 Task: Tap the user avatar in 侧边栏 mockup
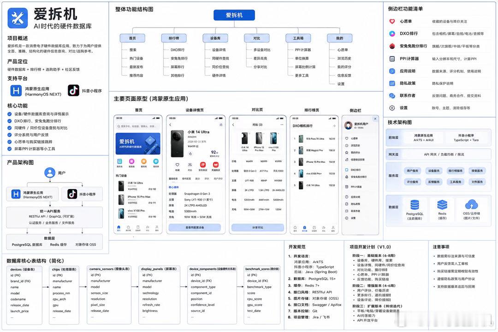click(x=348, y=125)
